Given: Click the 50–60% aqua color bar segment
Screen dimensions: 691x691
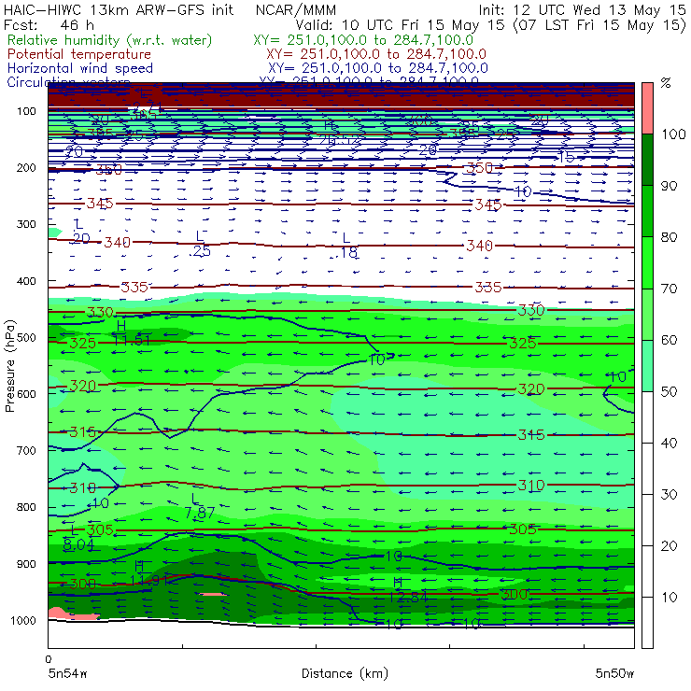Looking at the screenshot, I should (647, 366).
